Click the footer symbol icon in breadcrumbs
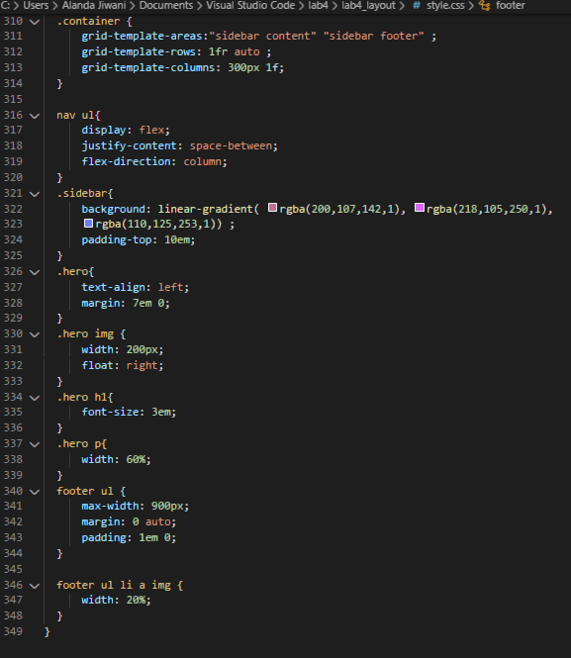The height and width of the screenshot is (658, 571). 485,6
